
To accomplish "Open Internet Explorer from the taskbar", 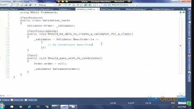I will (x=29, y=107).
